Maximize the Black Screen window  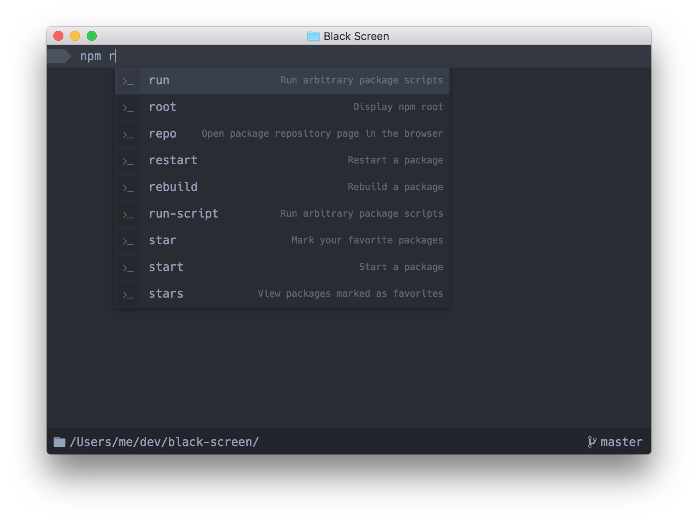click(x=92, y=36)
